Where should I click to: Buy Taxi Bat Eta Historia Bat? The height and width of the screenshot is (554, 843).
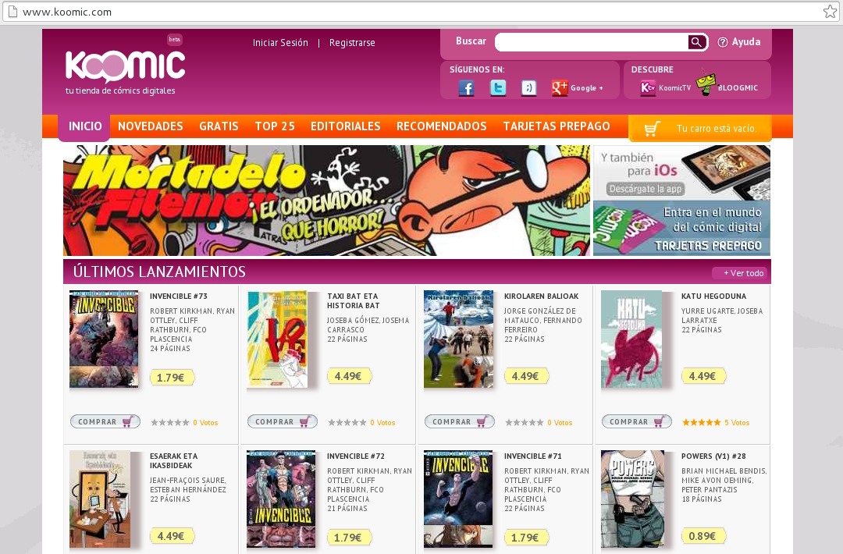point(283,422)
